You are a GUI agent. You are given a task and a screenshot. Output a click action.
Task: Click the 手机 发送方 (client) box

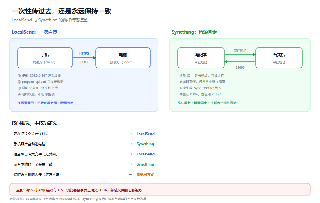(45, 58)
